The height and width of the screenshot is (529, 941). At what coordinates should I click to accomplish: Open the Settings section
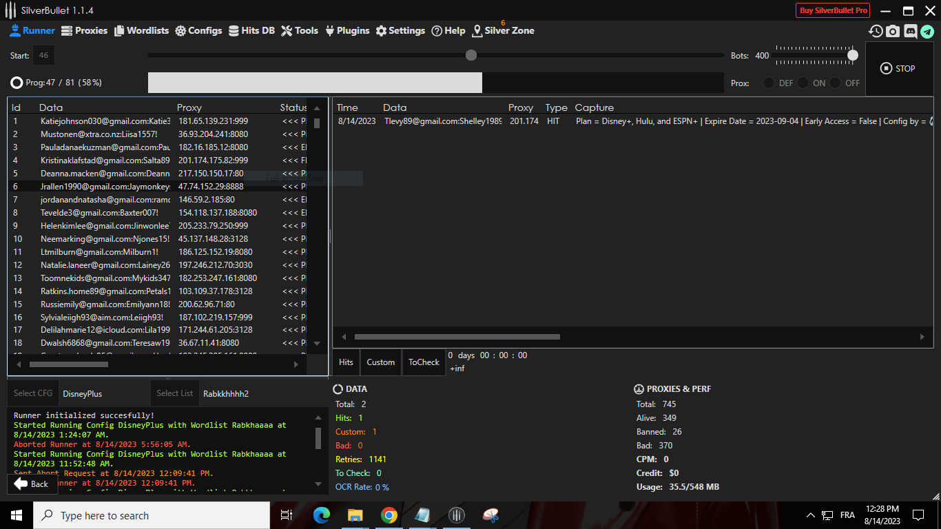point(400,30)
